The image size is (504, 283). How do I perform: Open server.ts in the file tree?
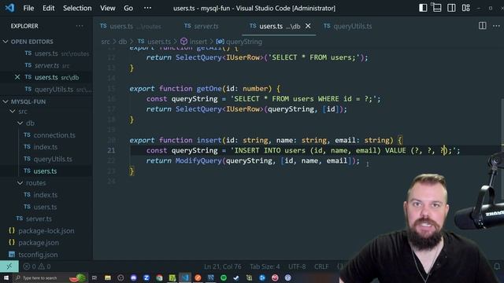coord(39,219)
